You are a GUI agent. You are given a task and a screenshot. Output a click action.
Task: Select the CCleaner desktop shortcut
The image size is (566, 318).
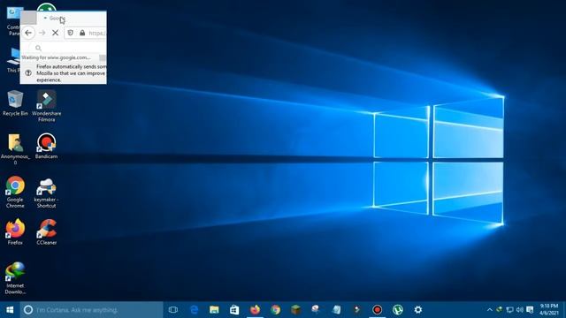click(47, 231)
